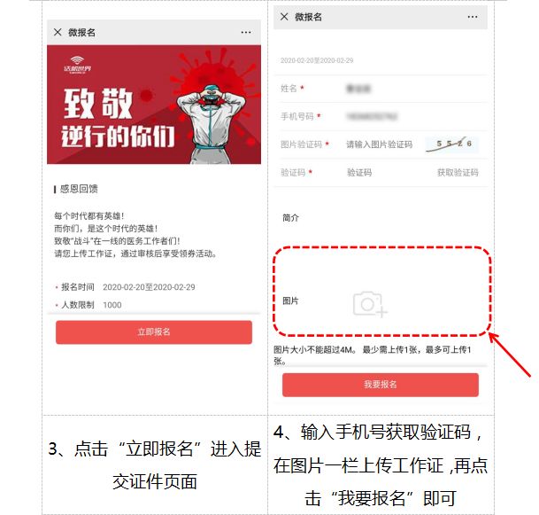Image resolution: width=539 pixels, height=515 pixels.
Task: Click the 我要报名 submit button
Action: point(381,385)
